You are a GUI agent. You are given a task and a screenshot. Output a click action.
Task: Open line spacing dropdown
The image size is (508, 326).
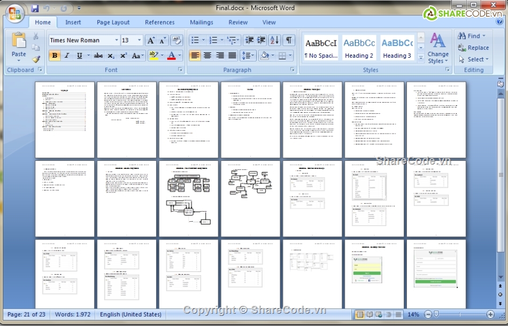(248, 56)
